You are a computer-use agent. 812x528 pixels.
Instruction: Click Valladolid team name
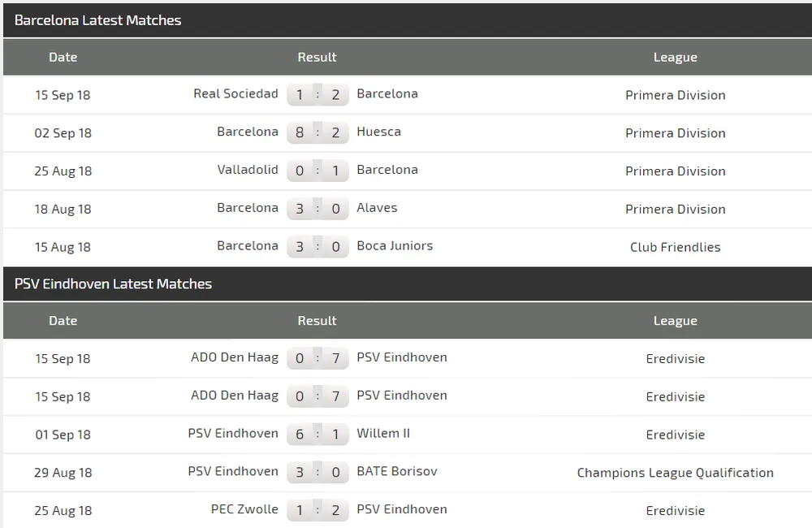pos(248,170)
